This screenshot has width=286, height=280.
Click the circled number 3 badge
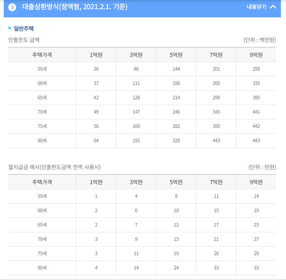12,8
